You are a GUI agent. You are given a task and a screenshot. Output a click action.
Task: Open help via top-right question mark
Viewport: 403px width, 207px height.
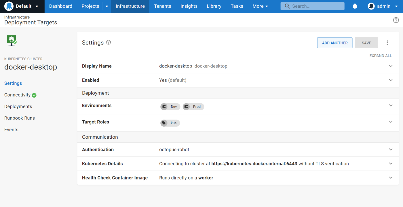click(396, 20)
